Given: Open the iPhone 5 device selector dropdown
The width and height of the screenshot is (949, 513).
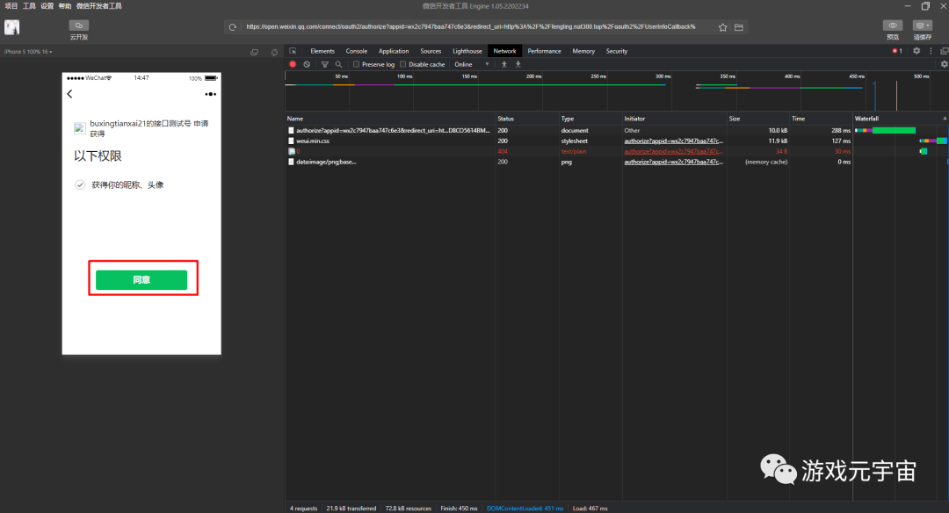Looking at the screenshot, I should [28, 52].
